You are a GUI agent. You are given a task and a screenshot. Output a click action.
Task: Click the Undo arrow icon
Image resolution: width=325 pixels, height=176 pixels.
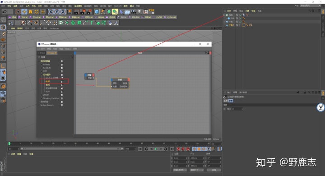(x=5, y=12)
